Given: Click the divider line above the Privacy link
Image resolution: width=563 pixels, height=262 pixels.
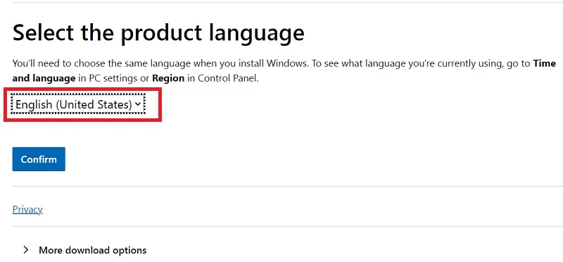Looking at the screenshot, I should 288,186.
